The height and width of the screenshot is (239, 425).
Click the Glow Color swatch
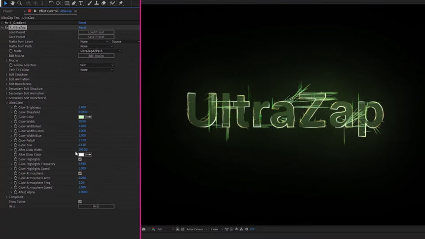[x=81, y=117]
